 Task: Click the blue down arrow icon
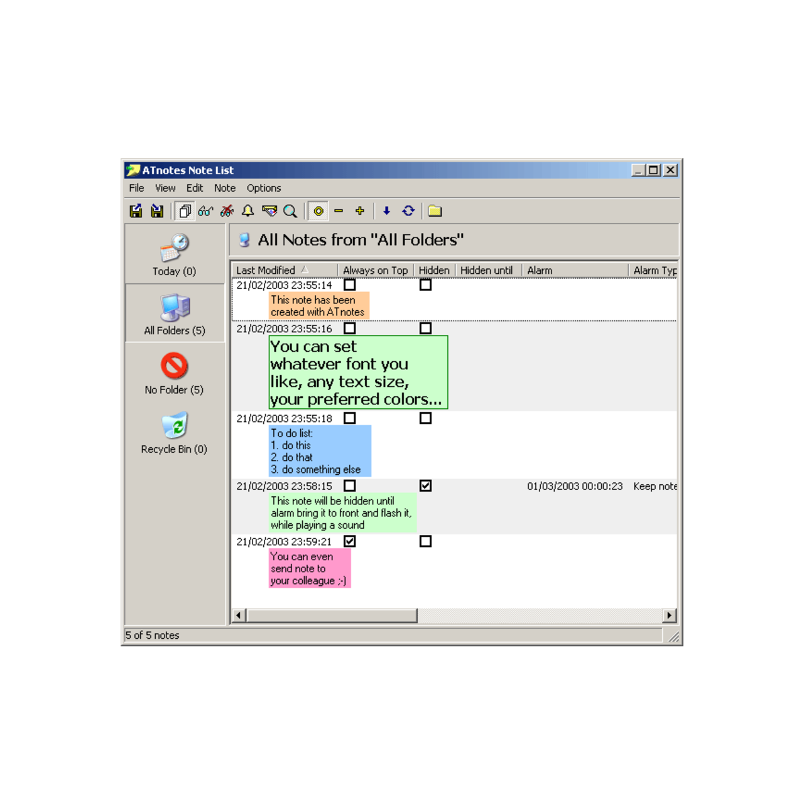[x=387, y=211]
